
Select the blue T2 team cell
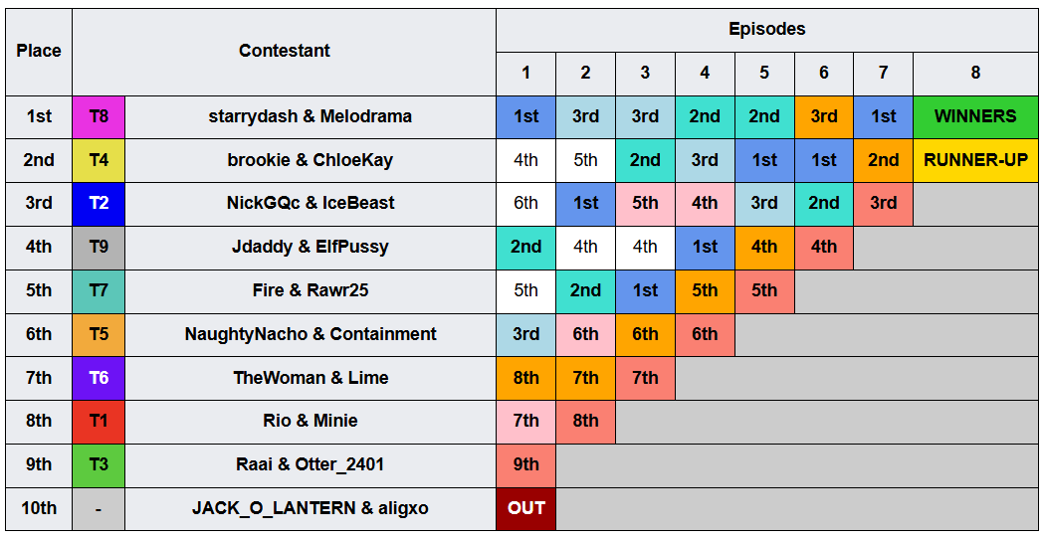tap(99, 204)
